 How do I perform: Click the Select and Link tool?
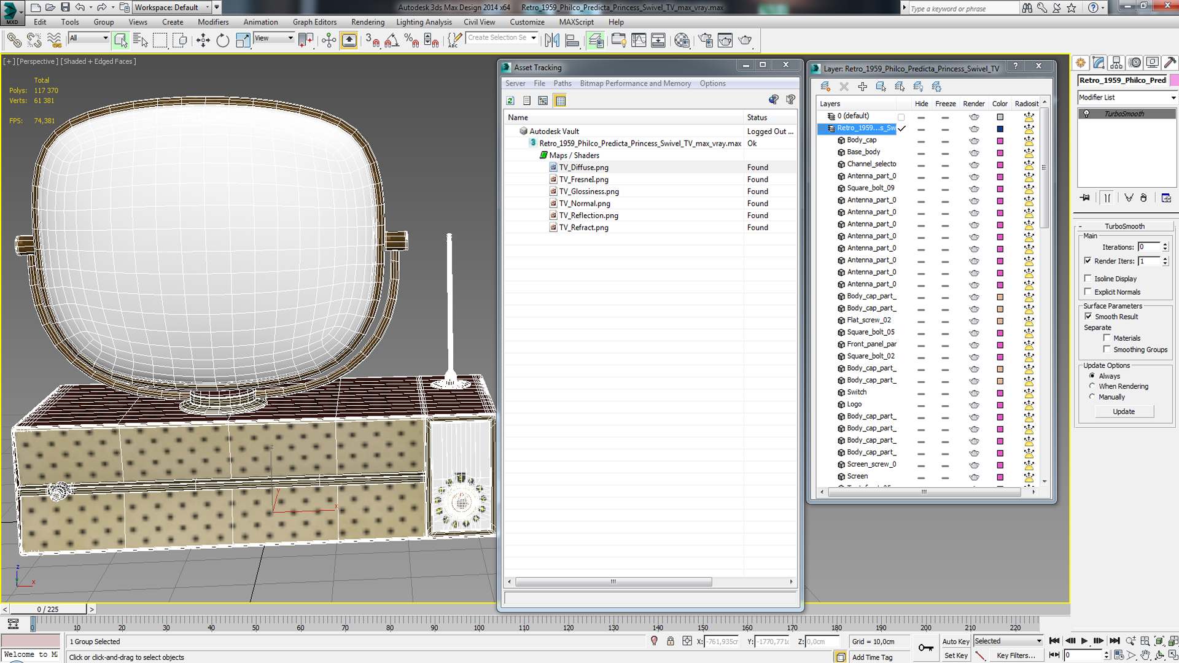pyautogui.click(x=14, y=41)
